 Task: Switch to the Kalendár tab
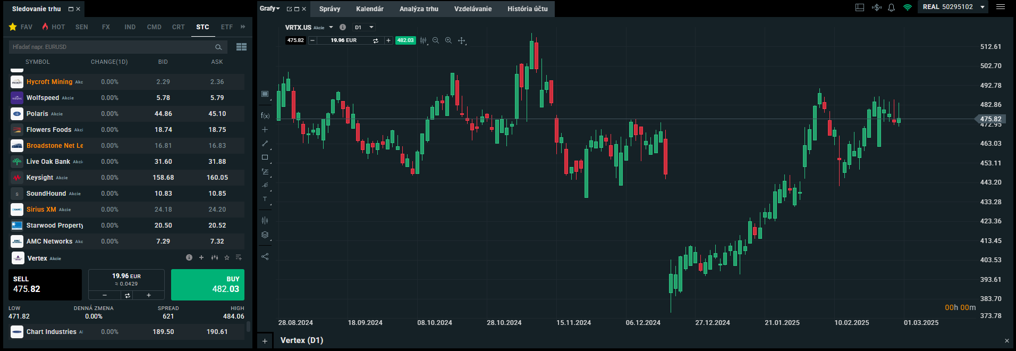(369, 9)
